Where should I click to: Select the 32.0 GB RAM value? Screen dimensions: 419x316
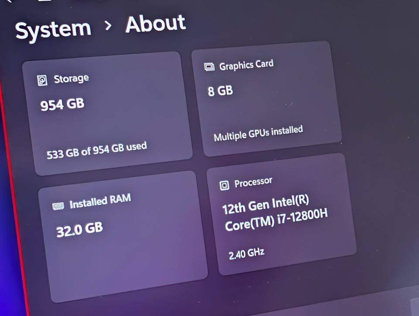click(x=79, y=229)
